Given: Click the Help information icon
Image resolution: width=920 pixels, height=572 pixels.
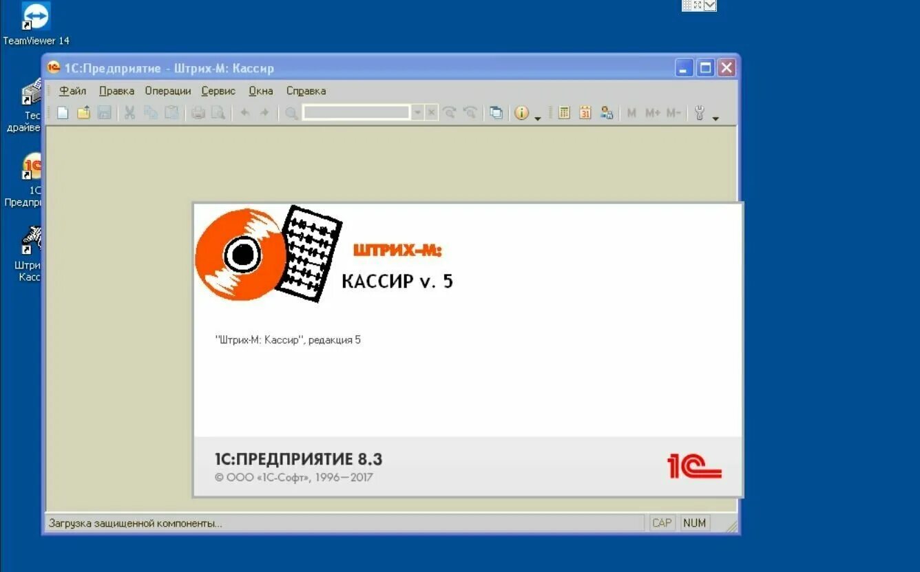Looking at the screenshot, I should click(521, 113).
